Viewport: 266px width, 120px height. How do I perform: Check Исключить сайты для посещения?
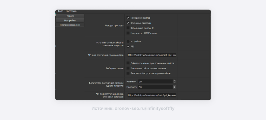tap(128, 68)
